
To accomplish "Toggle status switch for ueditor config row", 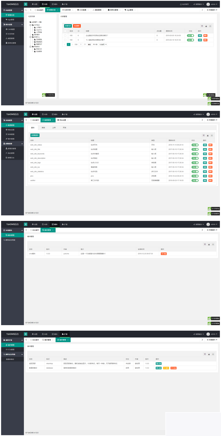I will pyautogui.click(x=195, y=181).
